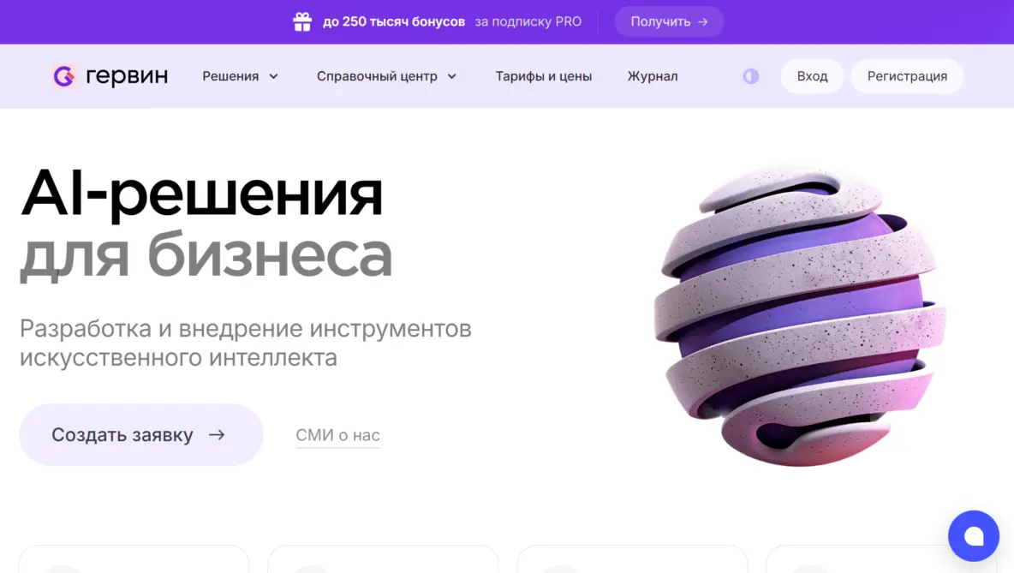Click the purple sphere illustration
This screenshot has width=1014, height=573.
799,315
